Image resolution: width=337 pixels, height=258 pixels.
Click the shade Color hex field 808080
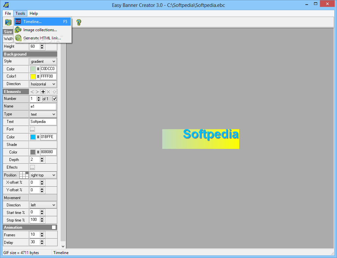pyautogui.click(x=48, y=152)
